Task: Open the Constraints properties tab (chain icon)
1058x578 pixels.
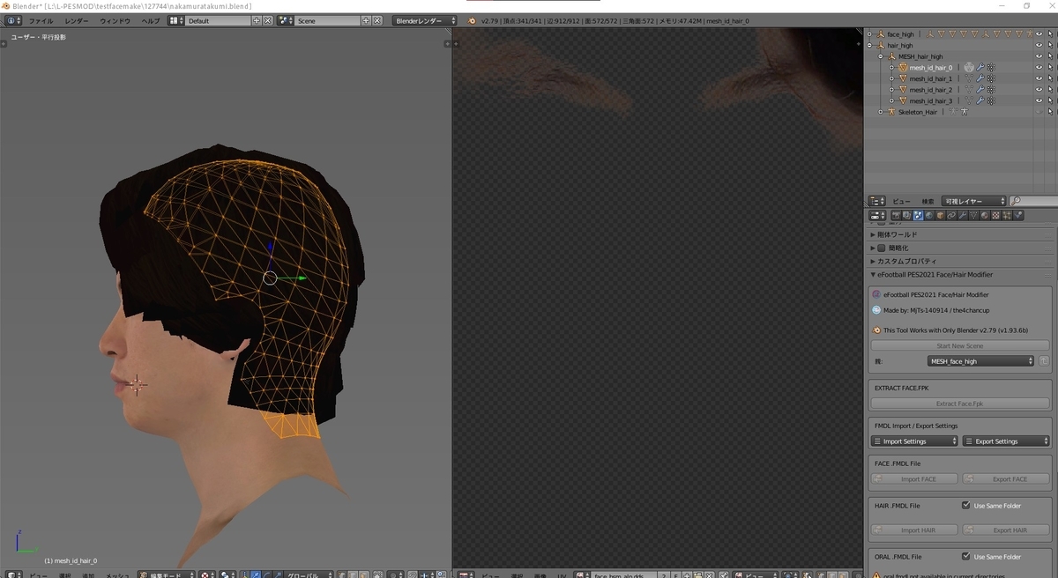Action: (x=951, y=215)
